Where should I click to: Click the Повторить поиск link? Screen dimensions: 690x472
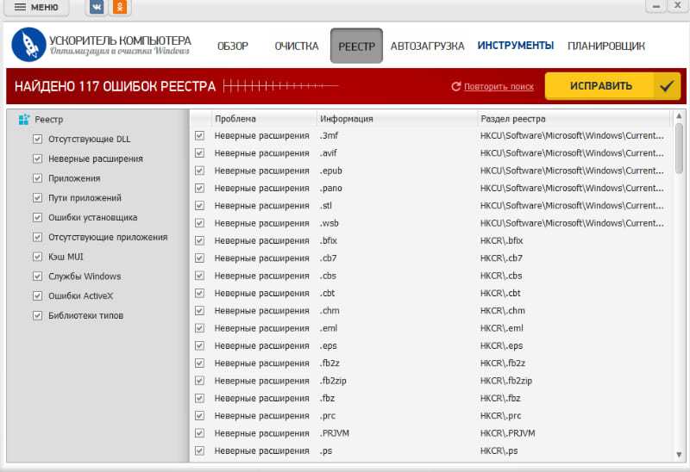(499, 87)
